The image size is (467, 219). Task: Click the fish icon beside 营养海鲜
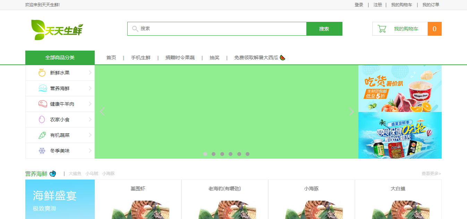point(42,88)
